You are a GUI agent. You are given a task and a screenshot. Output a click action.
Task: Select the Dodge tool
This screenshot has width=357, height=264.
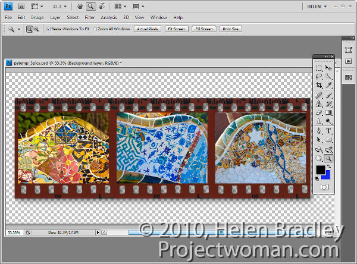(328, 121)
